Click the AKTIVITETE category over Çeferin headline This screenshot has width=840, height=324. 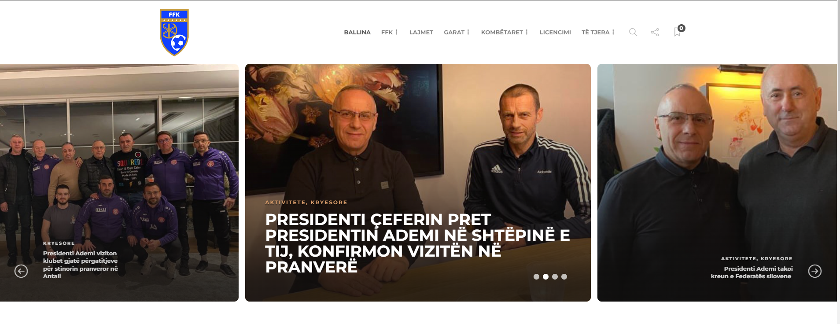285,202
